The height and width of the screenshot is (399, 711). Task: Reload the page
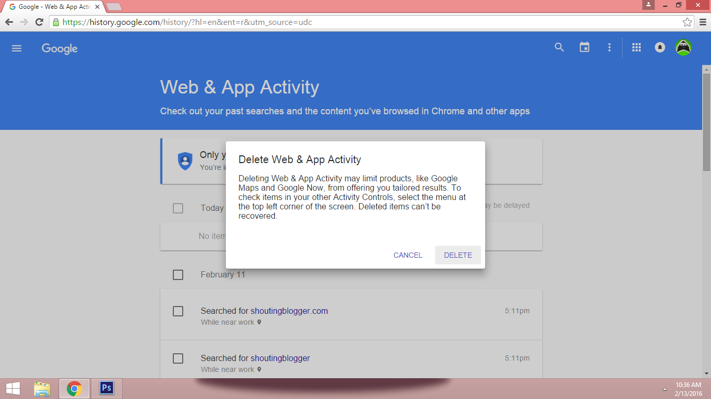(39, 22)
